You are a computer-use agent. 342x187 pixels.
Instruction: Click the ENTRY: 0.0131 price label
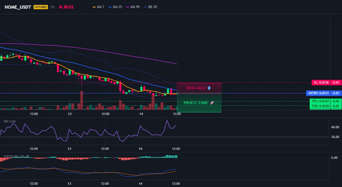click(318, 93)
